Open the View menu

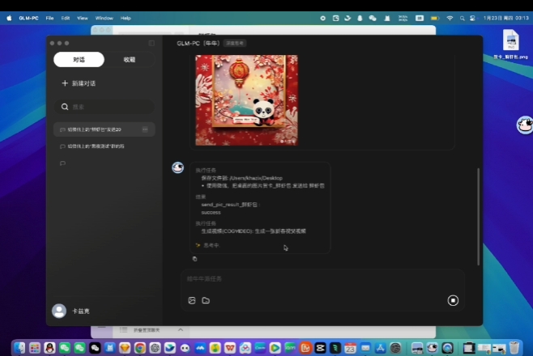[83, 18]
